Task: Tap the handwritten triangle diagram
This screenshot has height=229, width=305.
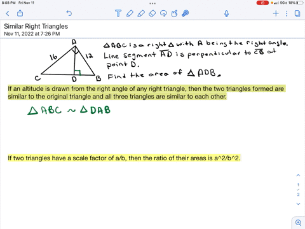Action: tap(68, 61)
